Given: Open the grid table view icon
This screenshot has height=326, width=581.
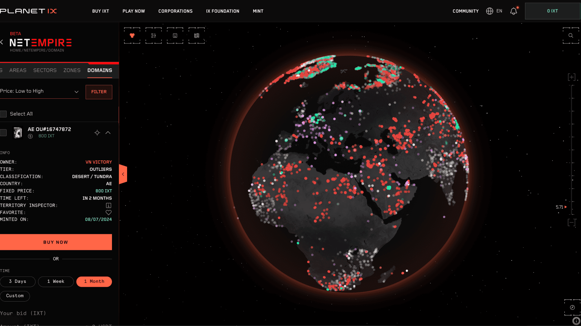Looking at the screenshot, I should pyautogui.click(x=197, y=36).
